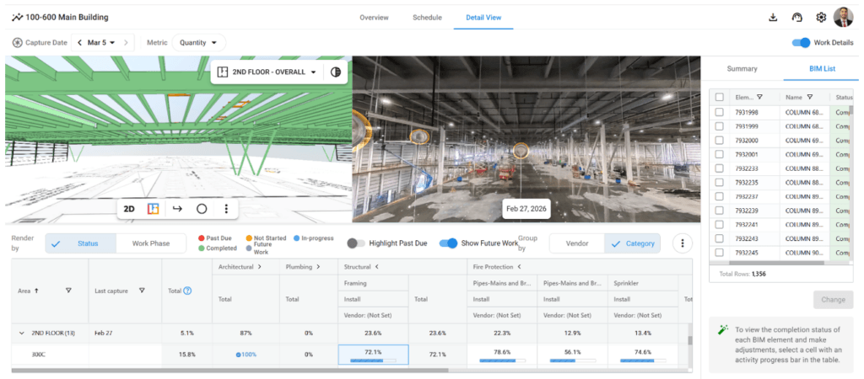Click the COLUMN 68 name for 7931999
This screenshot has height=379, width=864.
click(805, 126)
